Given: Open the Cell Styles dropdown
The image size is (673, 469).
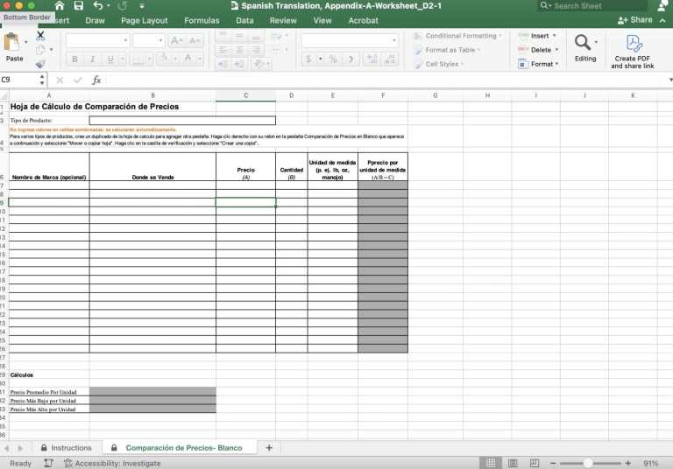Looking at the screenshot, I should pos(443,64).
